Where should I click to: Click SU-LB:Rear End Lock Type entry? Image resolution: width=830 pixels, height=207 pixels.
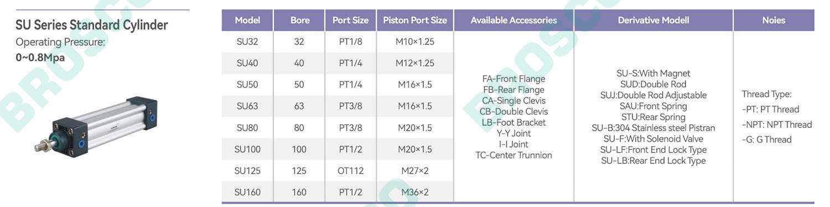(653, 161)
